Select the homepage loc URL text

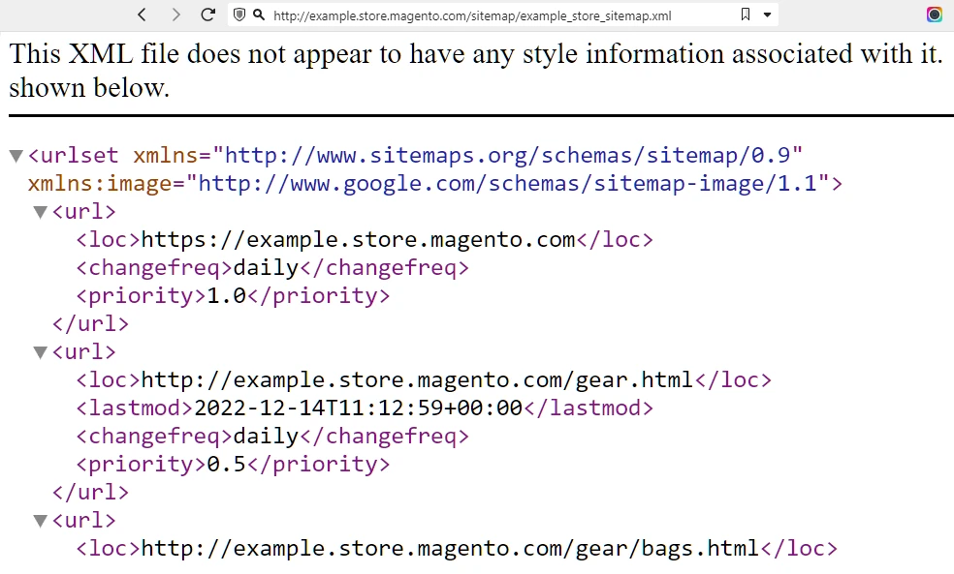(x=357, y=239)
